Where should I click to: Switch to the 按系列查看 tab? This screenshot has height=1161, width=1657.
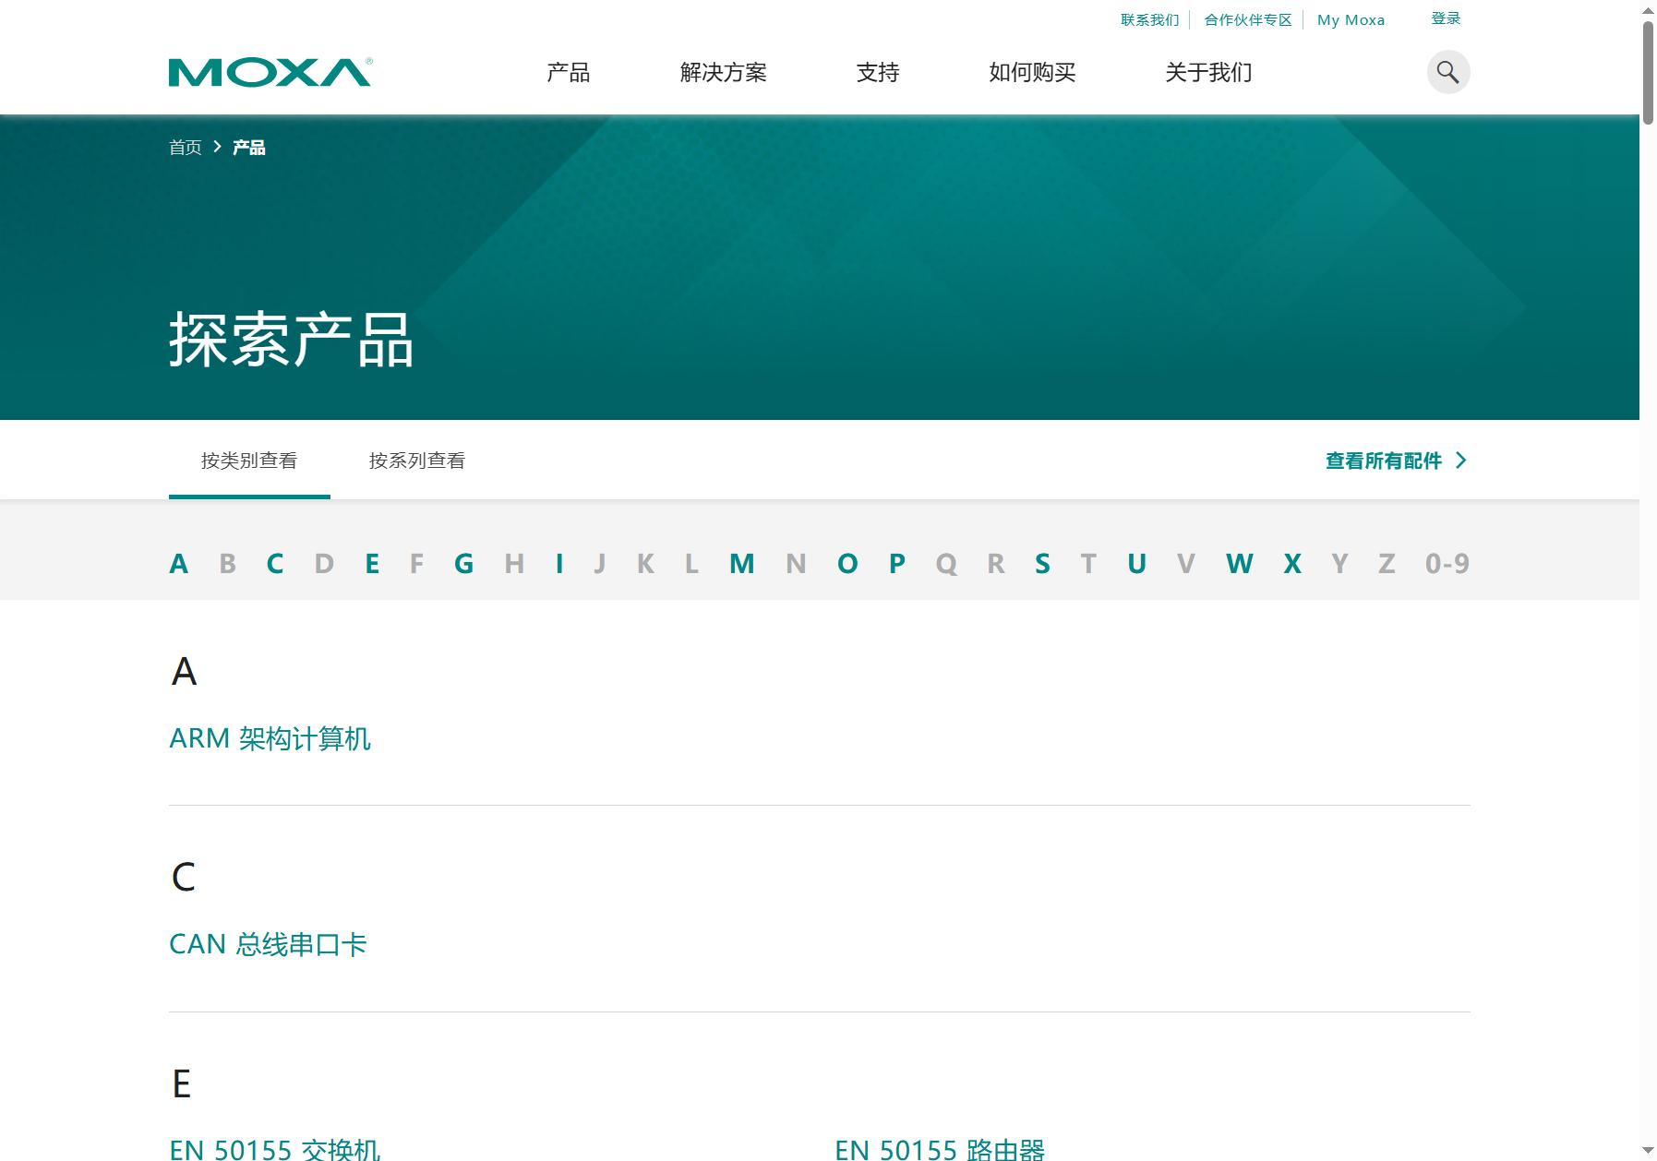pos(417,461)
